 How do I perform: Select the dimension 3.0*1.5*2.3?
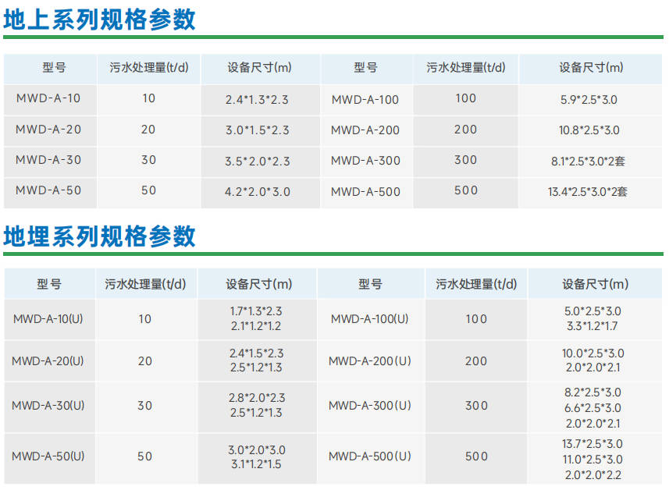258,130
